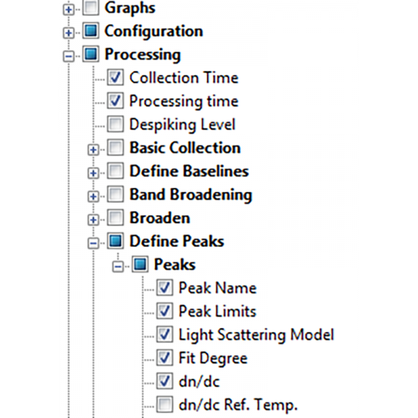The width and height of the screenshot is (418, 418).
Task: Check the dn/dc Ref. Temp. checkbox
Action: click(164, 404)
